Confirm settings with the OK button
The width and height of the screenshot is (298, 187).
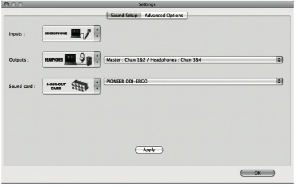pyautogui.click(x=257, y=173)
